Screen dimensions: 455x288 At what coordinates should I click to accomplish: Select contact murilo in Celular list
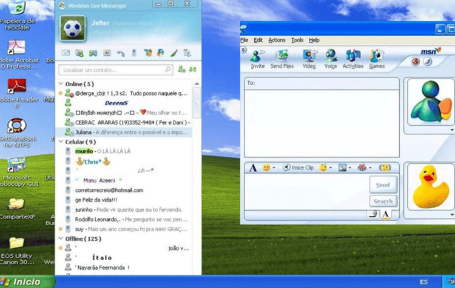pos(124,151)
